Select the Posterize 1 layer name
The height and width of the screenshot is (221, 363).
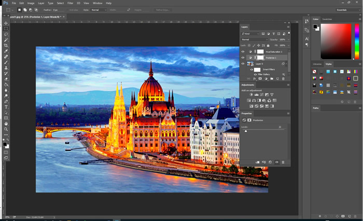point(271,58)
